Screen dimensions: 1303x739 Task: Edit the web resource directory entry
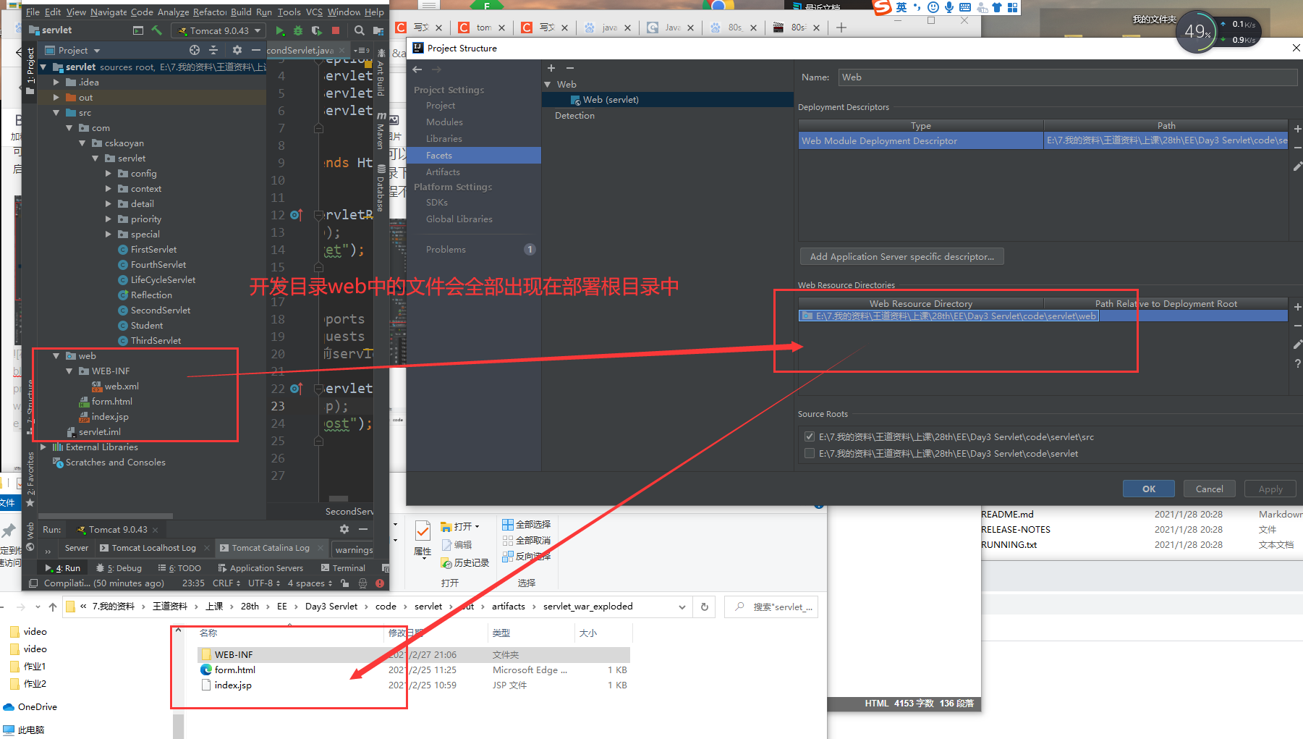click(x=1297, y=345)
